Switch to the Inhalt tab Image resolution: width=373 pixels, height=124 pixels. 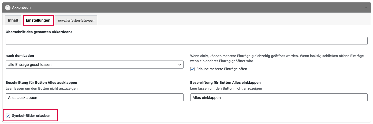tap(13, 20)
